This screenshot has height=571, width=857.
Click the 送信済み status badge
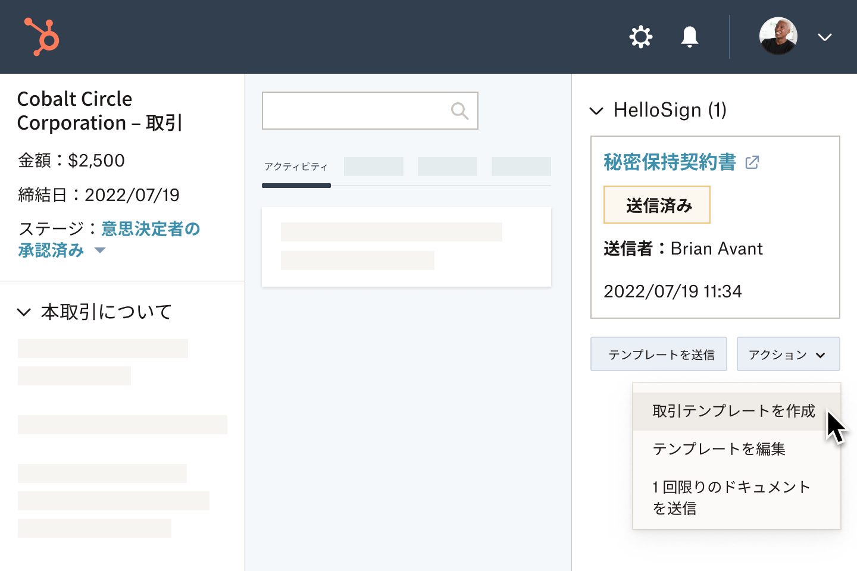(x=657, y=205)
